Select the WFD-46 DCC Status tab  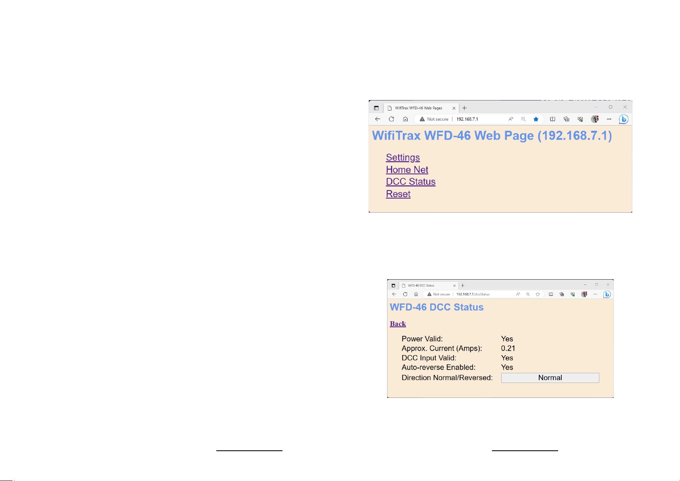(x=429, y=285)
